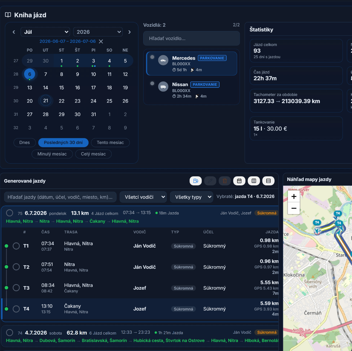The image size is (352, 351).
Task: Click the Tento mesiac preset
Action: coord(110,143)
